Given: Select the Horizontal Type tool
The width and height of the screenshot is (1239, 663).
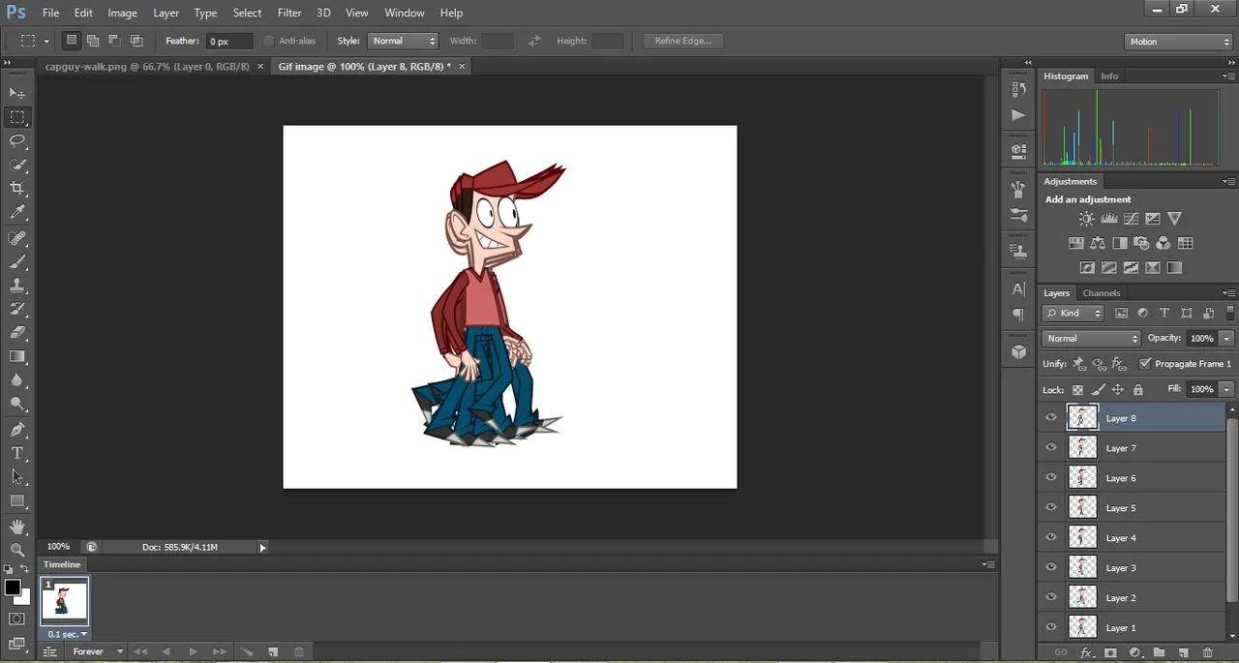Looking at the screenshot, I should 17,453.
